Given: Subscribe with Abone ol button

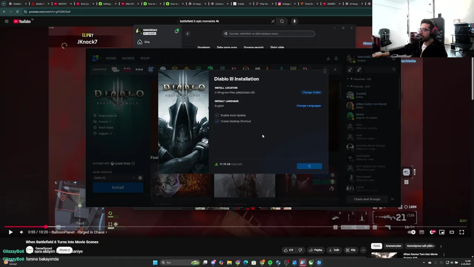Looking at the screenshot, I should pos(64,250).
